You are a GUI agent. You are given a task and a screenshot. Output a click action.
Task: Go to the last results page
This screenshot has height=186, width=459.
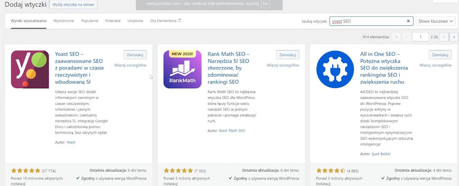coord(454,37)
